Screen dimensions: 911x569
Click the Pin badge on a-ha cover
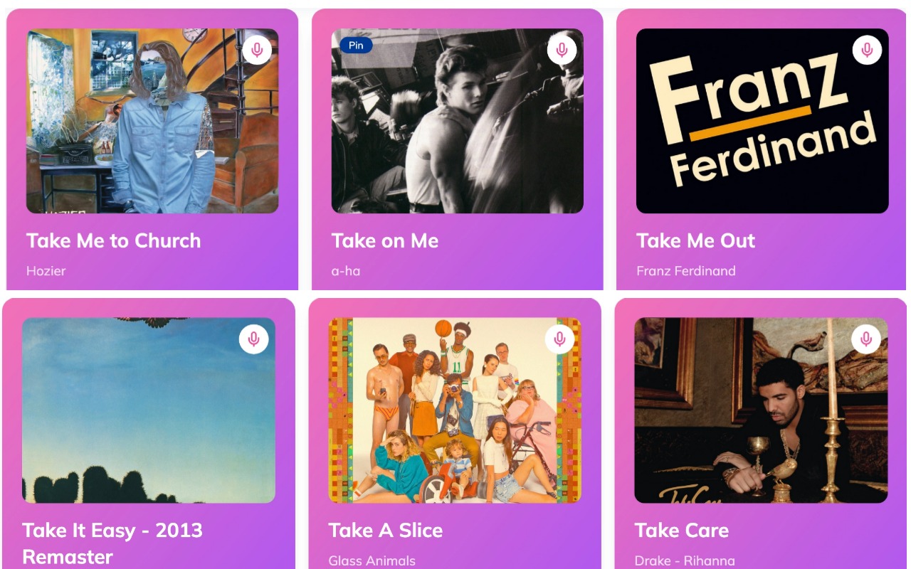tap(356, 46)
